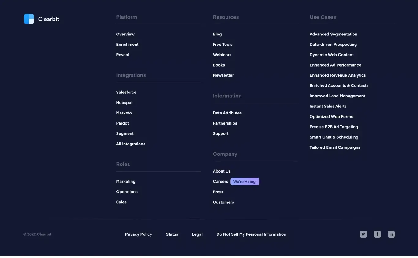
Task: Open the Privacy Policy
Action: [x=139, y=234]
